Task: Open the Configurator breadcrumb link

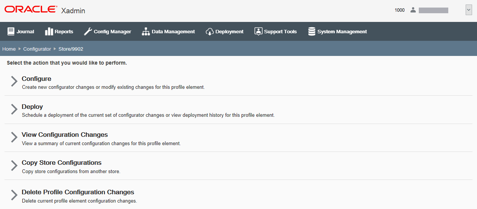Action: (x=37, y=49)
